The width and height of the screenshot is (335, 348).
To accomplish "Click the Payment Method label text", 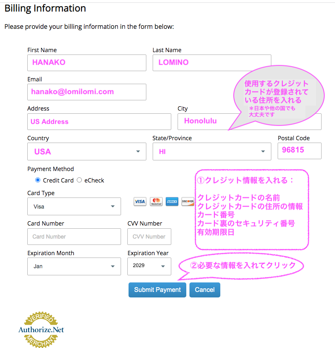I will (51, 169).
